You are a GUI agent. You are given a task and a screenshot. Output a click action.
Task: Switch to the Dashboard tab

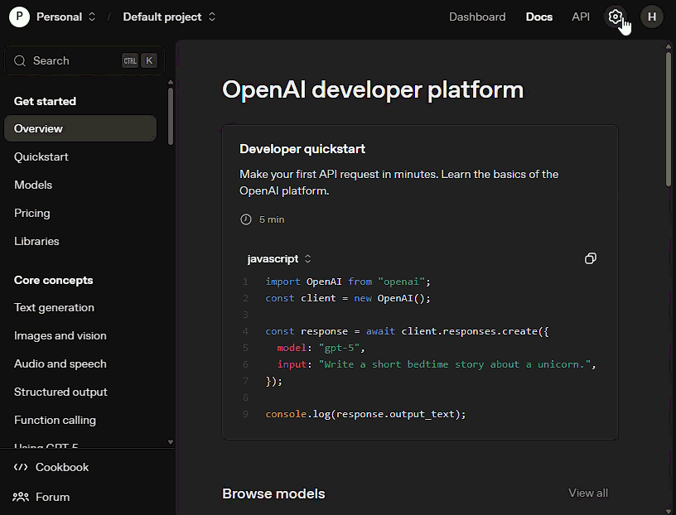pos(477,17)
